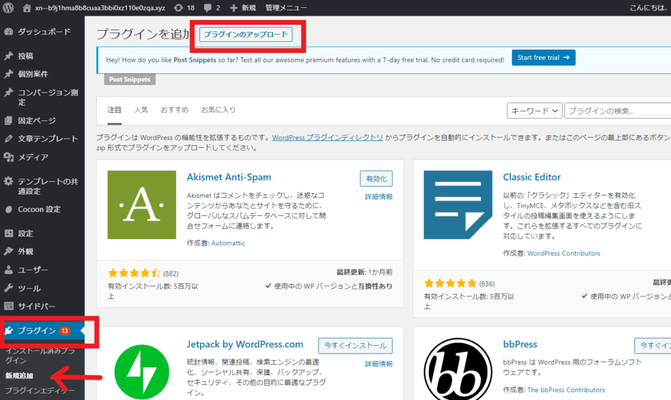Click the 外観 paintbrush icon

9,251
